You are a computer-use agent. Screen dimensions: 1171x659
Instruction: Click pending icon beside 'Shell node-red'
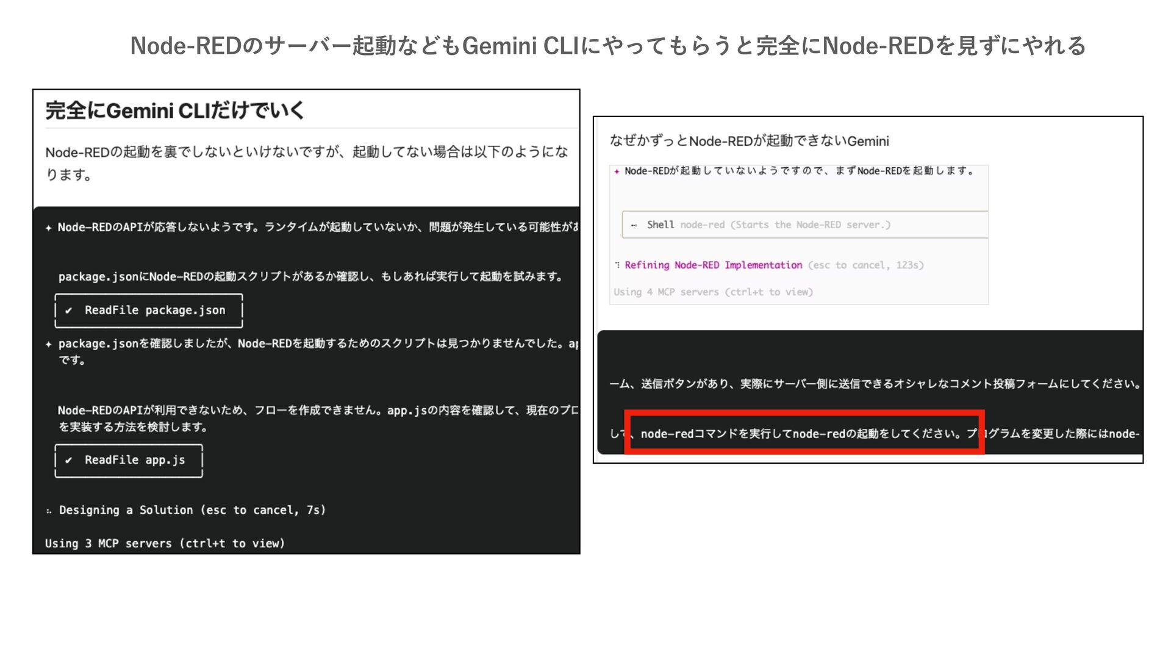634,225
